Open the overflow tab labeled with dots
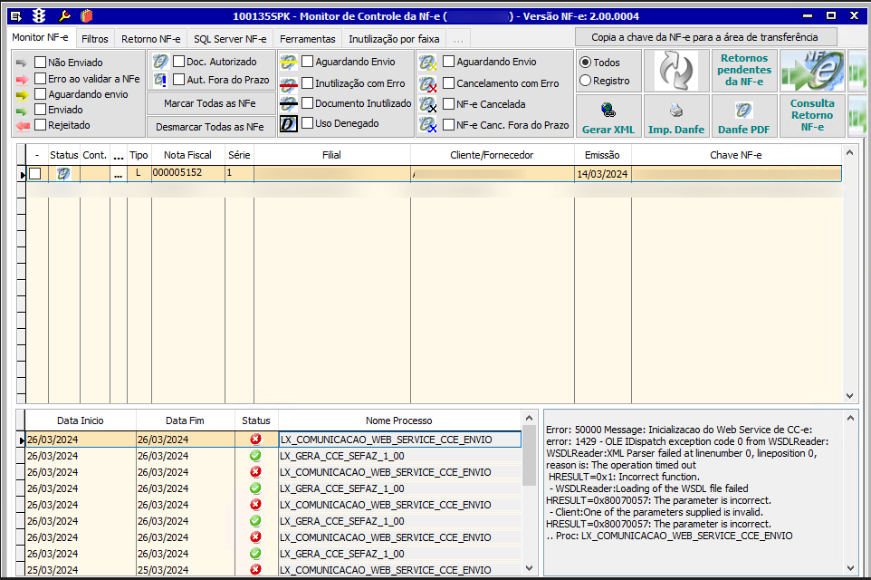 pos(458,39)
